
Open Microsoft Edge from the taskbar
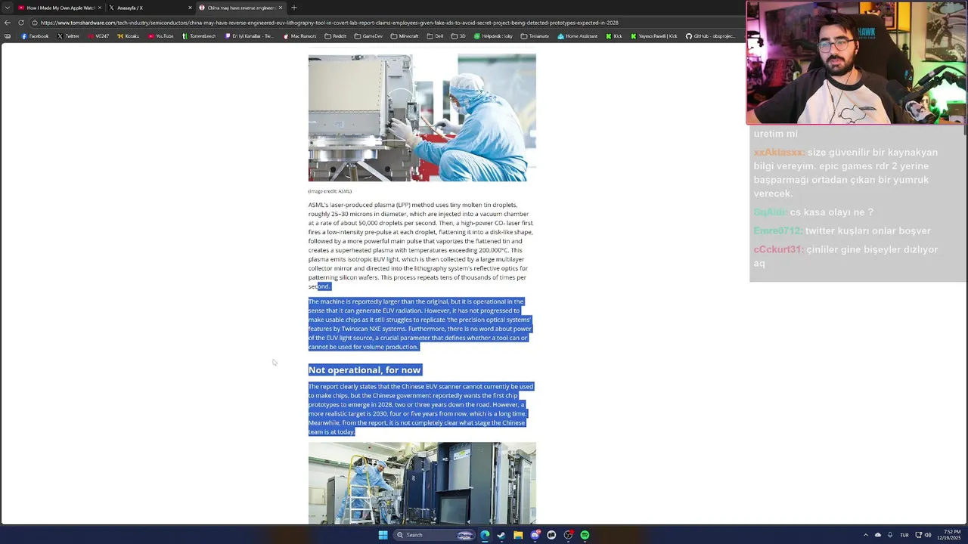(x=485, y=535)
